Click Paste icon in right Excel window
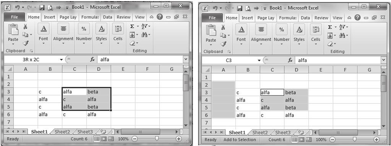The width and height of the screenshot is (391, 146). click(211, 30)
